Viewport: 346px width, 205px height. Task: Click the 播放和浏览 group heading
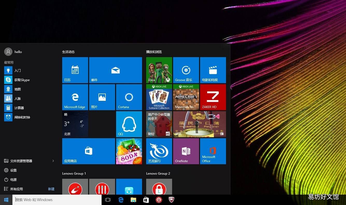coord(154,52)
